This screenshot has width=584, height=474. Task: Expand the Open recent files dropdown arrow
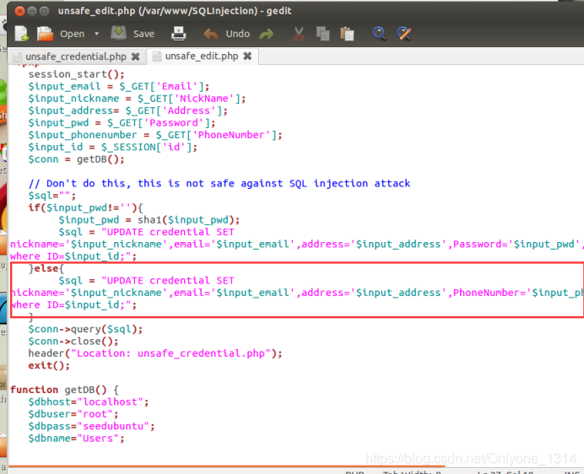(97, 34)
